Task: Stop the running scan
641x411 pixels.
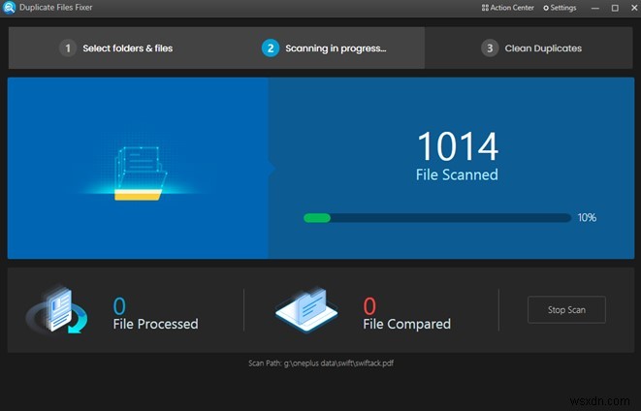Action: point(566,309)
